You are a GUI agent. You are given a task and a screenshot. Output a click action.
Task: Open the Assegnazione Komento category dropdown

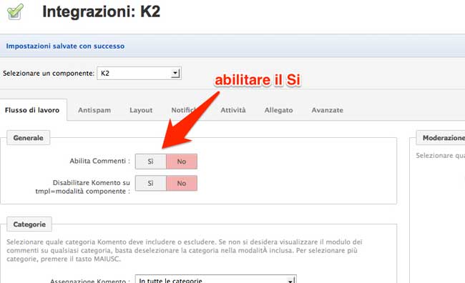click(x=215, y=279)
